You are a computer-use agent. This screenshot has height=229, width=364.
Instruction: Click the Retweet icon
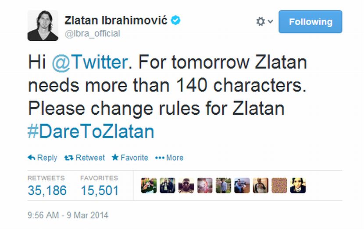tap(69, 158)
